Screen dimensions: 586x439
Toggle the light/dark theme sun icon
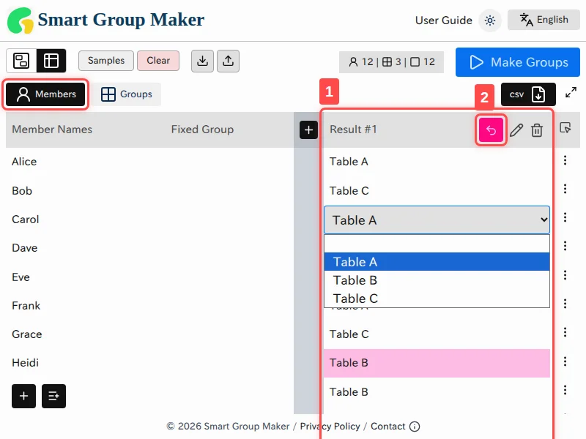[x=489, y=20]
